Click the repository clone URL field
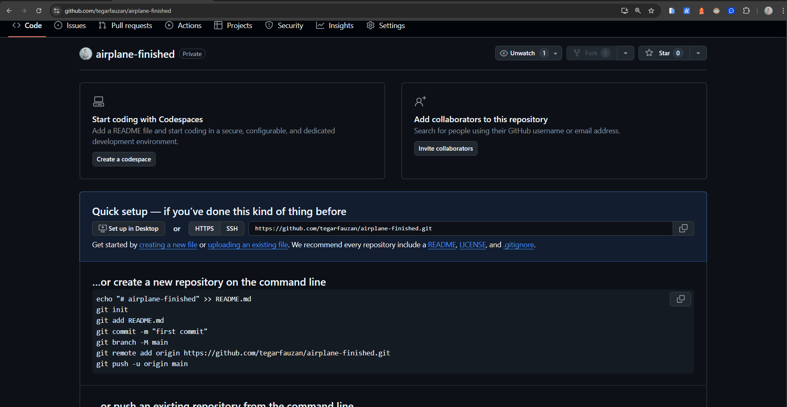This screenshot has height=407, width=787. [461, 228]
